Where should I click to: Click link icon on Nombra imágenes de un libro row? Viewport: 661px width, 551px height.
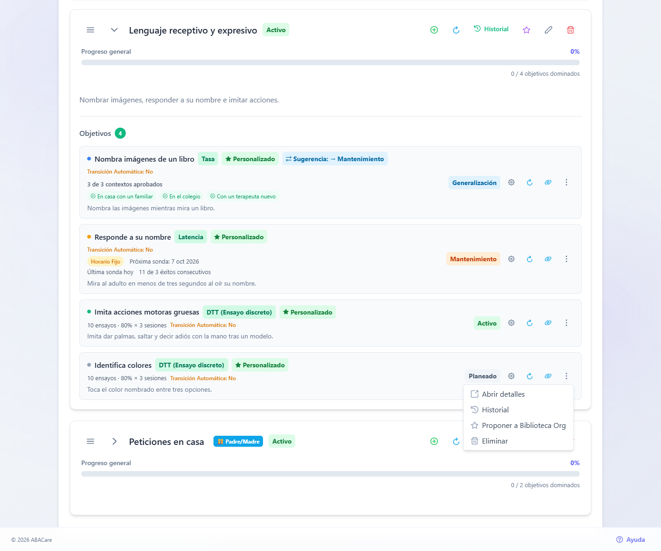(548, 182)
